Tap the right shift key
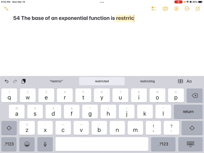This screenshot has height=153, width=204. click(x=192, y=128)
